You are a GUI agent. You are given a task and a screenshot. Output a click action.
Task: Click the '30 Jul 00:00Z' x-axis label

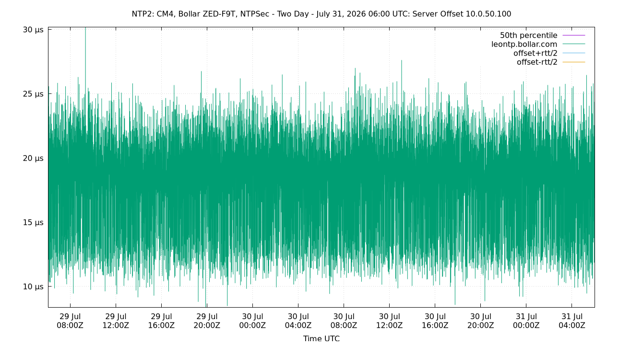252,321
